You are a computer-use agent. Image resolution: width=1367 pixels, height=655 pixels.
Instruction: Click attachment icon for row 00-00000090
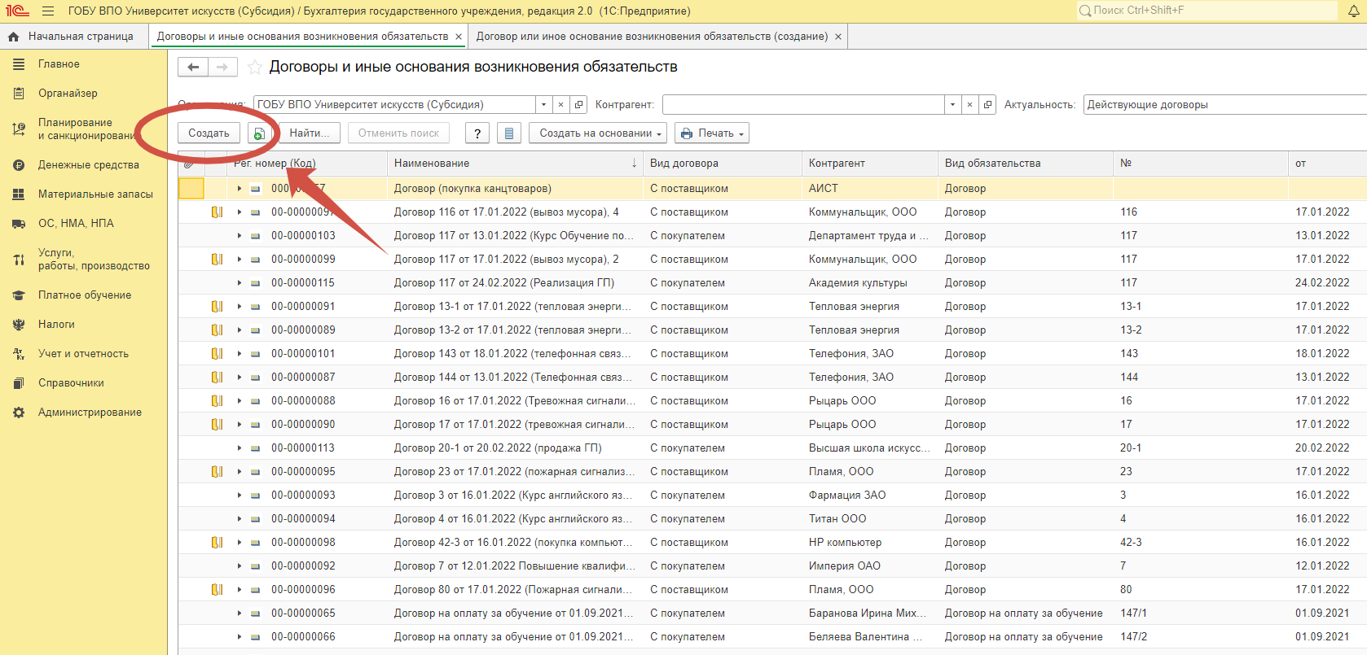tap(217, 425)
